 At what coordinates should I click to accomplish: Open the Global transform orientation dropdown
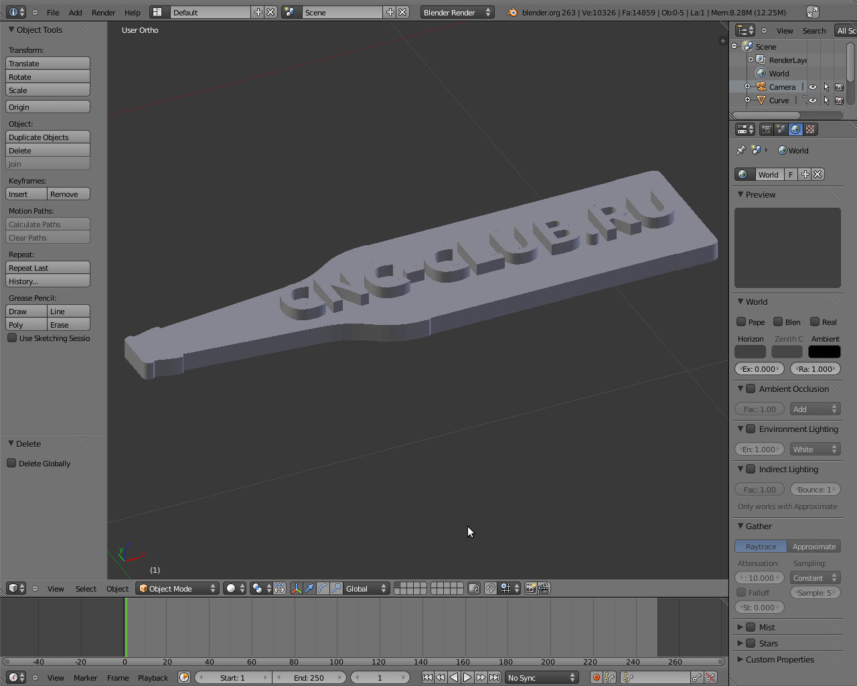pyautogui.click(x=366, y=588)
